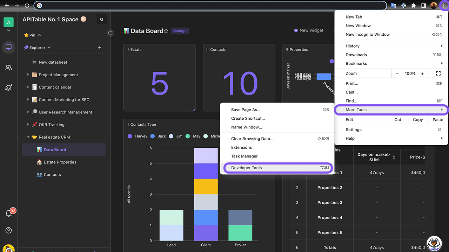Image resolution: width=449 pixels, height=252 pixels.
Task: Open the contacts people icon in sidebar
Action: [x=8, y=68]
